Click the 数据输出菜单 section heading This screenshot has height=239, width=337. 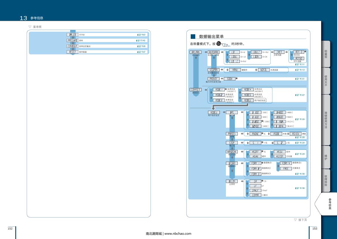coord(211,37)
